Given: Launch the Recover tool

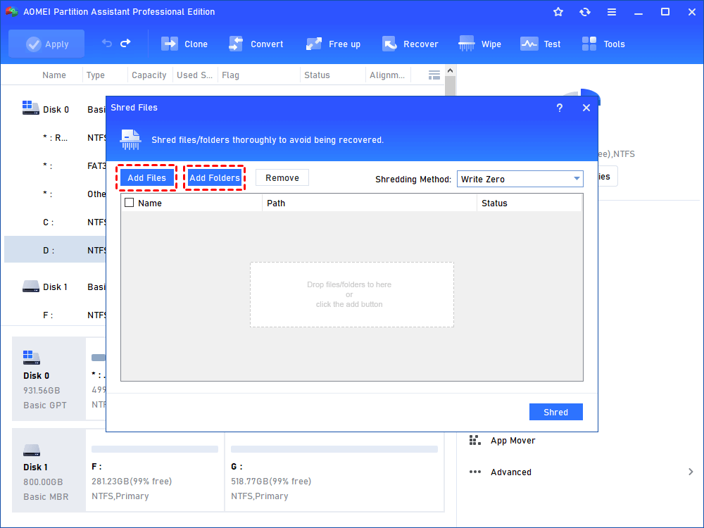Looking at the screenshot, I should tap(389, 44).
